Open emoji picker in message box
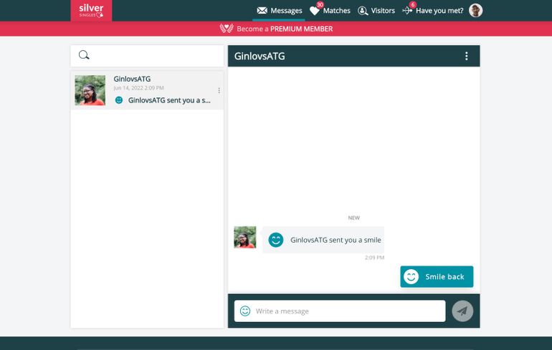The height and width of the screenshot is (350, 552). coord(245,311)
